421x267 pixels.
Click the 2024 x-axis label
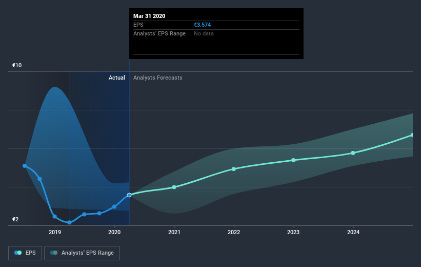click(x=353, y=232)
